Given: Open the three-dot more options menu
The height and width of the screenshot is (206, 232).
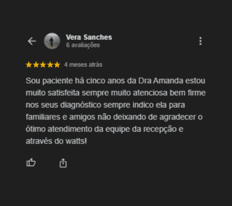Looking at the screenshot, I should click(x=201, y=41).
